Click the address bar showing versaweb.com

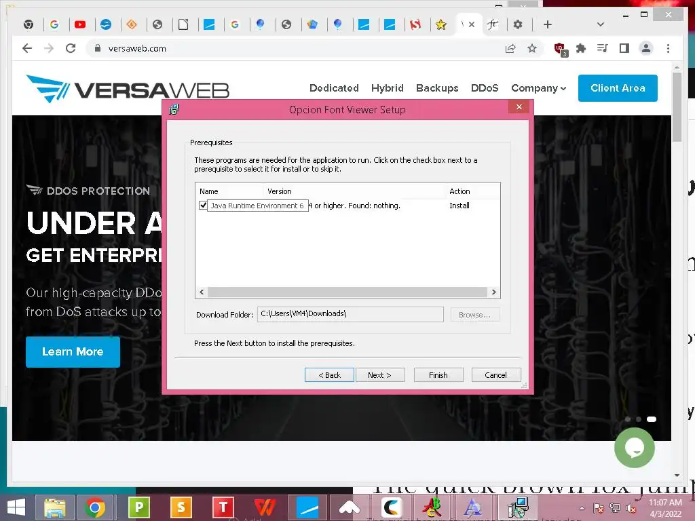[x=293, y=48]
